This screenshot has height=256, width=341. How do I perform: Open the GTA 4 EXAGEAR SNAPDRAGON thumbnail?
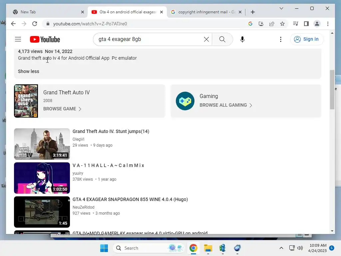pyautogui.click(x=42, y=212)
